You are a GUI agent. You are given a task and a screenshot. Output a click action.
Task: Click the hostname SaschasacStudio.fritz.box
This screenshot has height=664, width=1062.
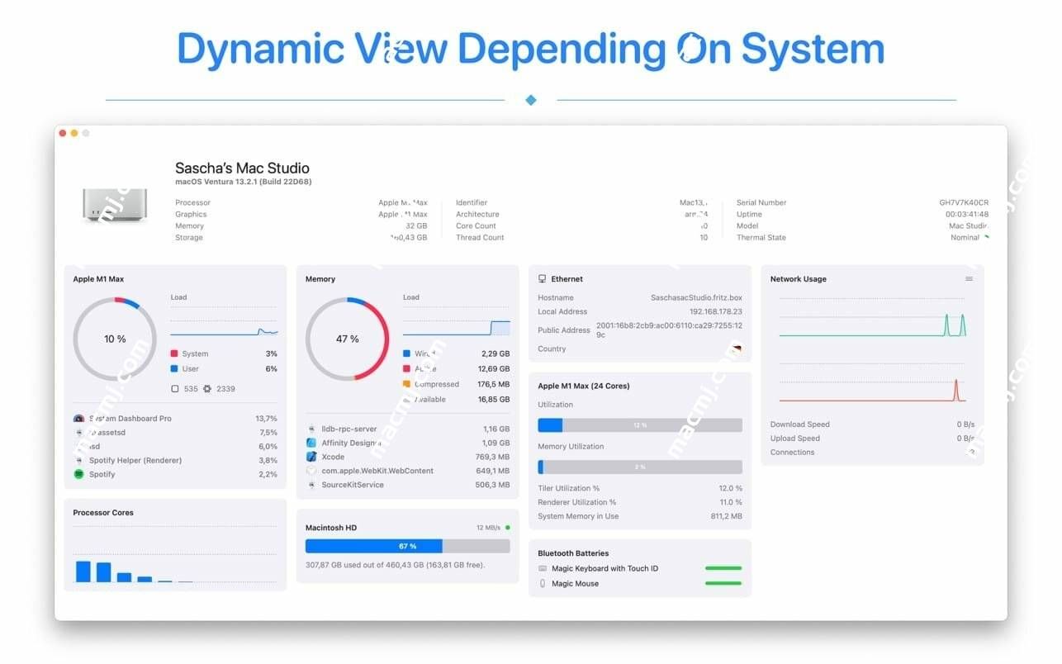pos(696,298)
